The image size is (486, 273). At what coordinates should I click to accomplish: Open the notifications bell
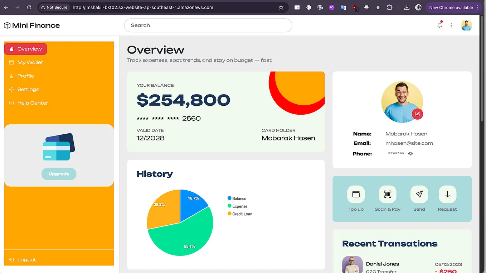click(x=439, y=25)
